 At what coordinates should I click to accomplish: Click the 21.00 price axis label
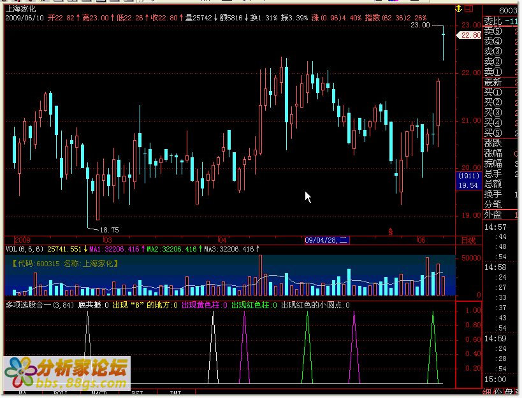pyautogui.click(x=471, y=120)
